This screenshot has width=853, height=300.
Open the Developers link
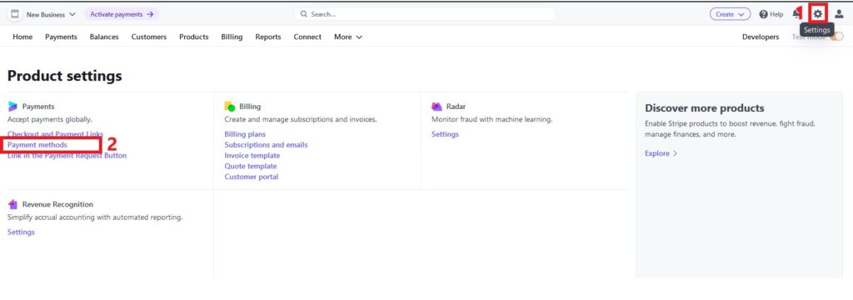[x=761, y=37]
